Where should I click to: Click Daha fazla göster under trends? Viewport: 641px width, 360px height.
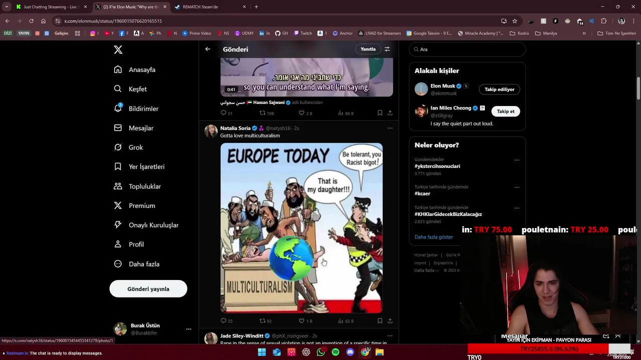[x=434, y=237]
